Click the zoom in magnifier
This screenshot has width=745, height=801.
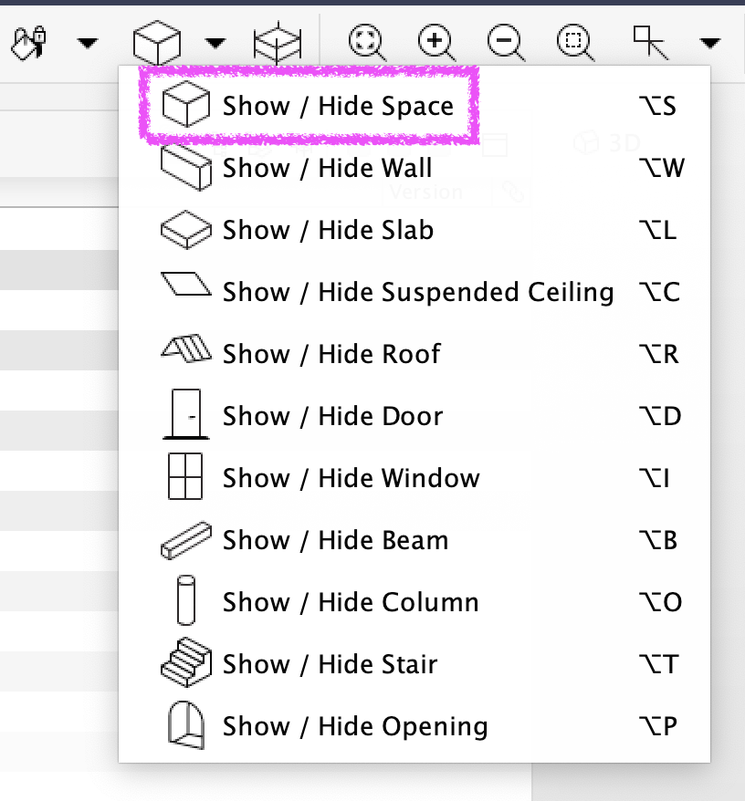pos(436,42)
